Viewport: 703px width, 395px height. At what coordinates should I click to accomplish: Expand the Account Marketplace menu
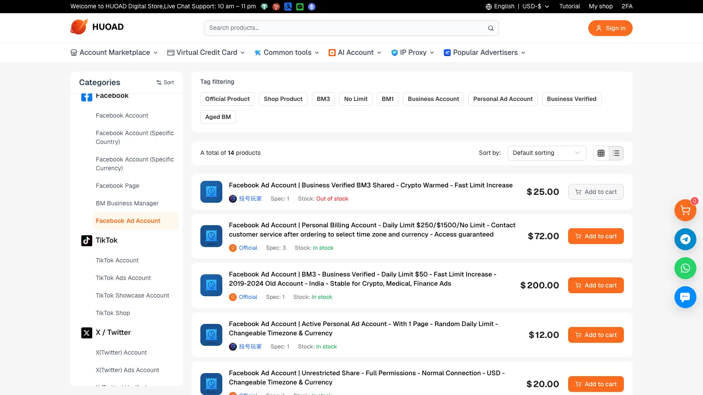[x=114, y=53]
